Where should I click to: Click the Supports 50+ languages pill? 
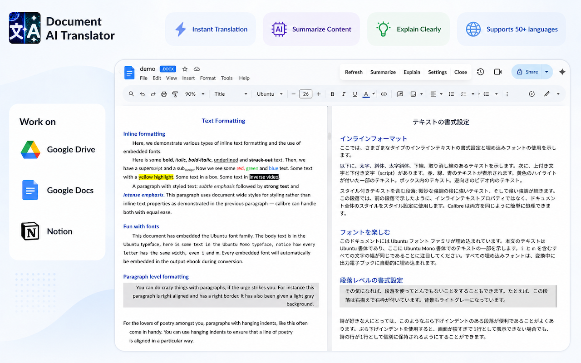point(512,29)
